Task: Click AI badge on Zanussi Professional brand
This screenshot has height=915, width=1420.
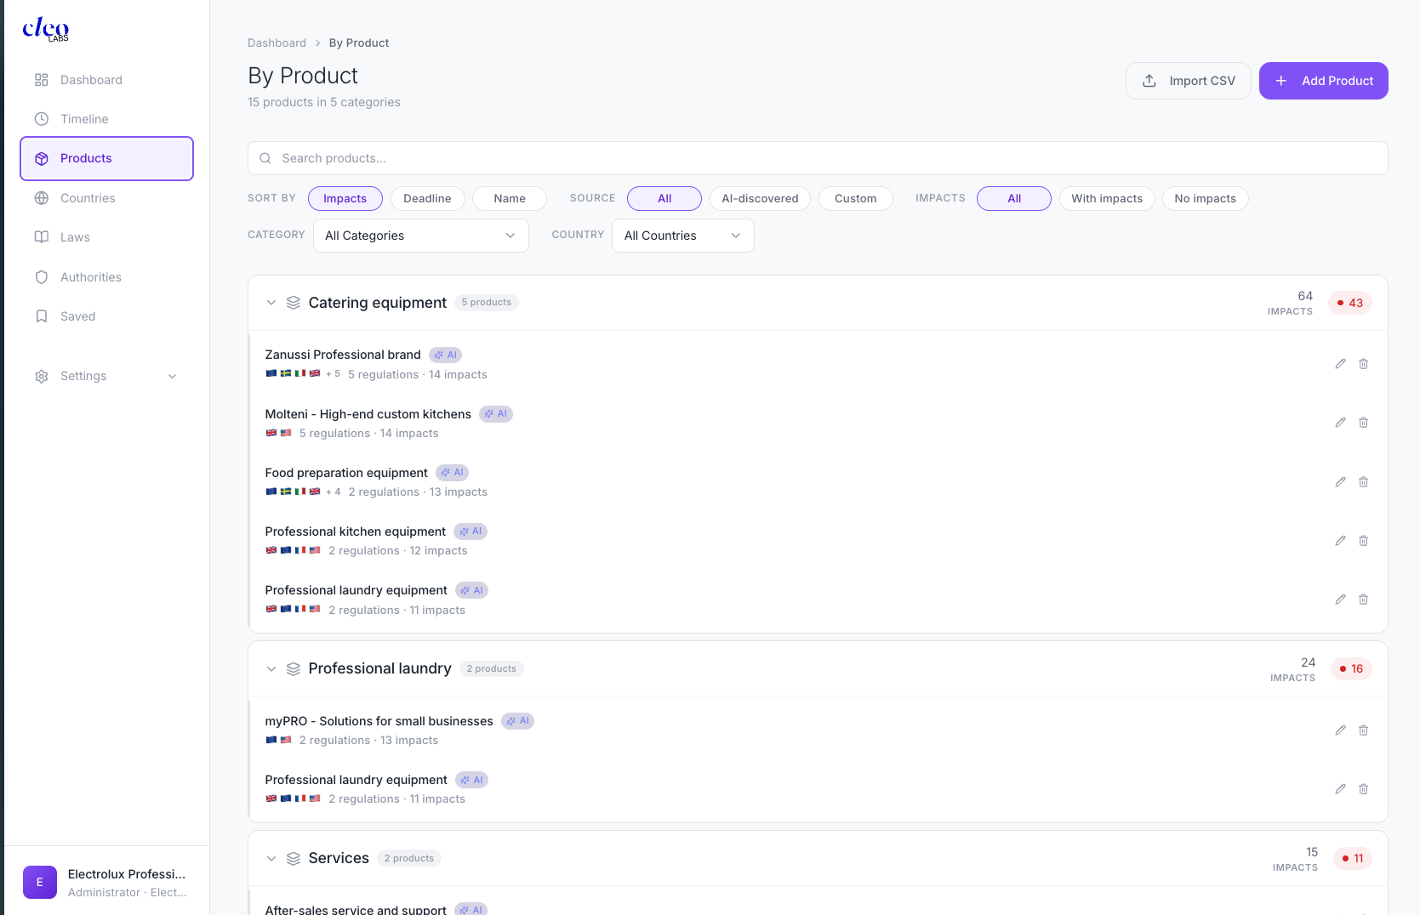Action: point(445,355)
